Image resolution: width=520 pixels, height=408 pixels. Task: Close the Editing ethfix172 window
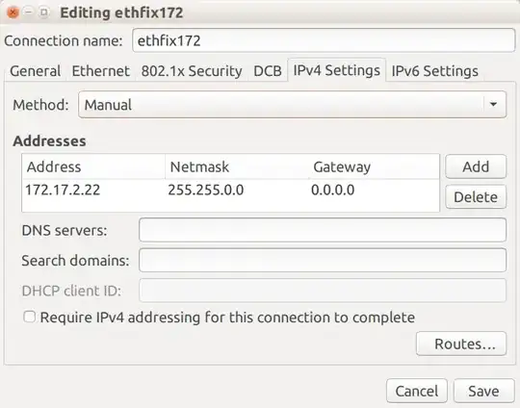point(13,13)
